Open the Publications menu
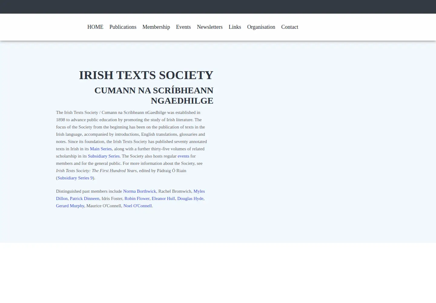This screenshot has width=436, height=303. [123, 27]
